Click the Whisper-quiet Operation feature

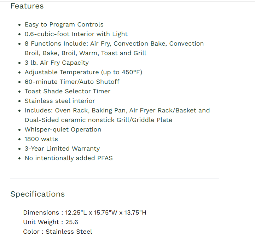pyautogui.click(x=63, y=129)
